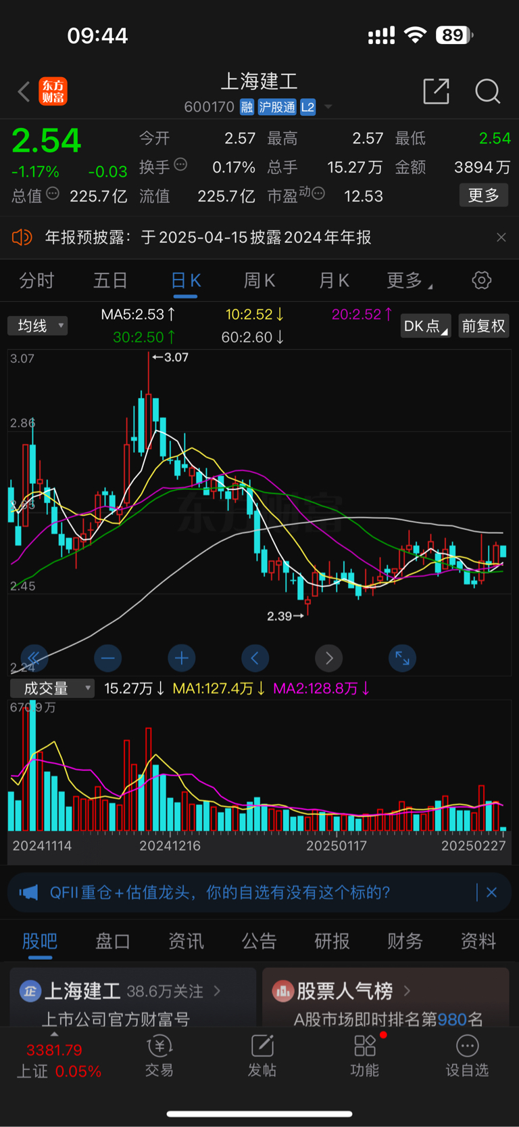Viewport: 519px width, 1127px height.
Task: Switch to 月K tab
Action: (x=334, y=281)
